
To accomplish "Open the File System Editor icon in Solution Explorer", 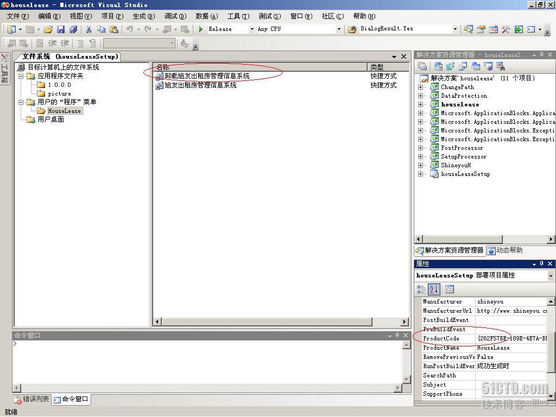I will tap(438, 66).
